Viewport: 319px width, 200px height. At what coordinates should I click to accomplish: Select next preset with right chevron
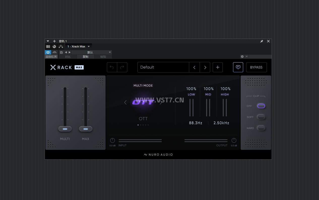pos(205,67)
